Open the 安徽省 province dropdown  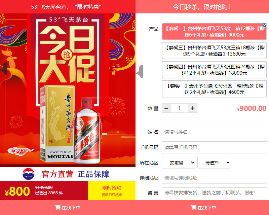179,163
